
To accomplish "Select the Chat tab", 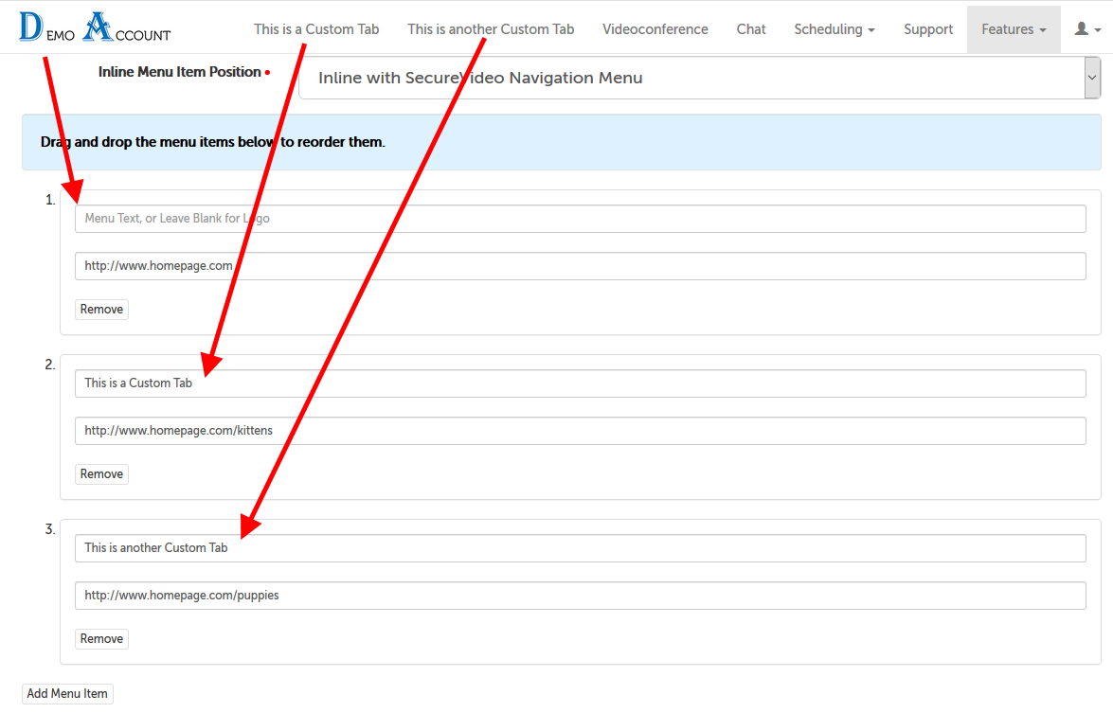I will pos(750,29).
